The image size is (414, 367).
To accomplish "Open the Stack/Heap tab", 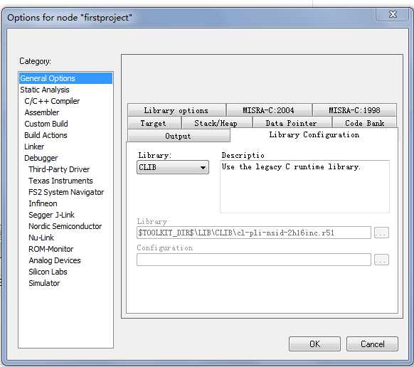I will pyautogui.click(x=216, y=123).
